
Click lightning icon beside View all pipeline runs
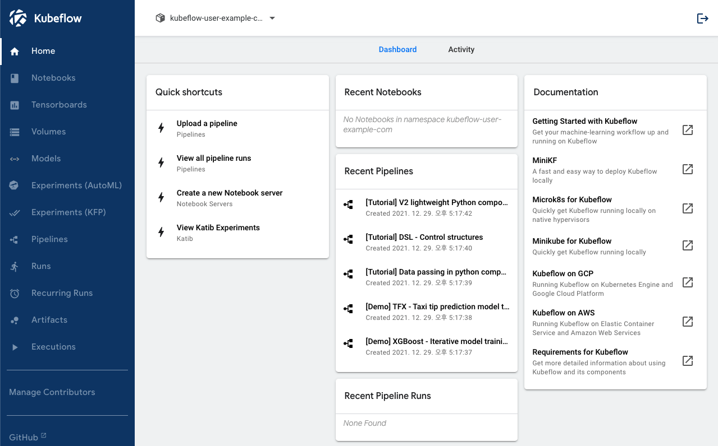coord(161,162)
